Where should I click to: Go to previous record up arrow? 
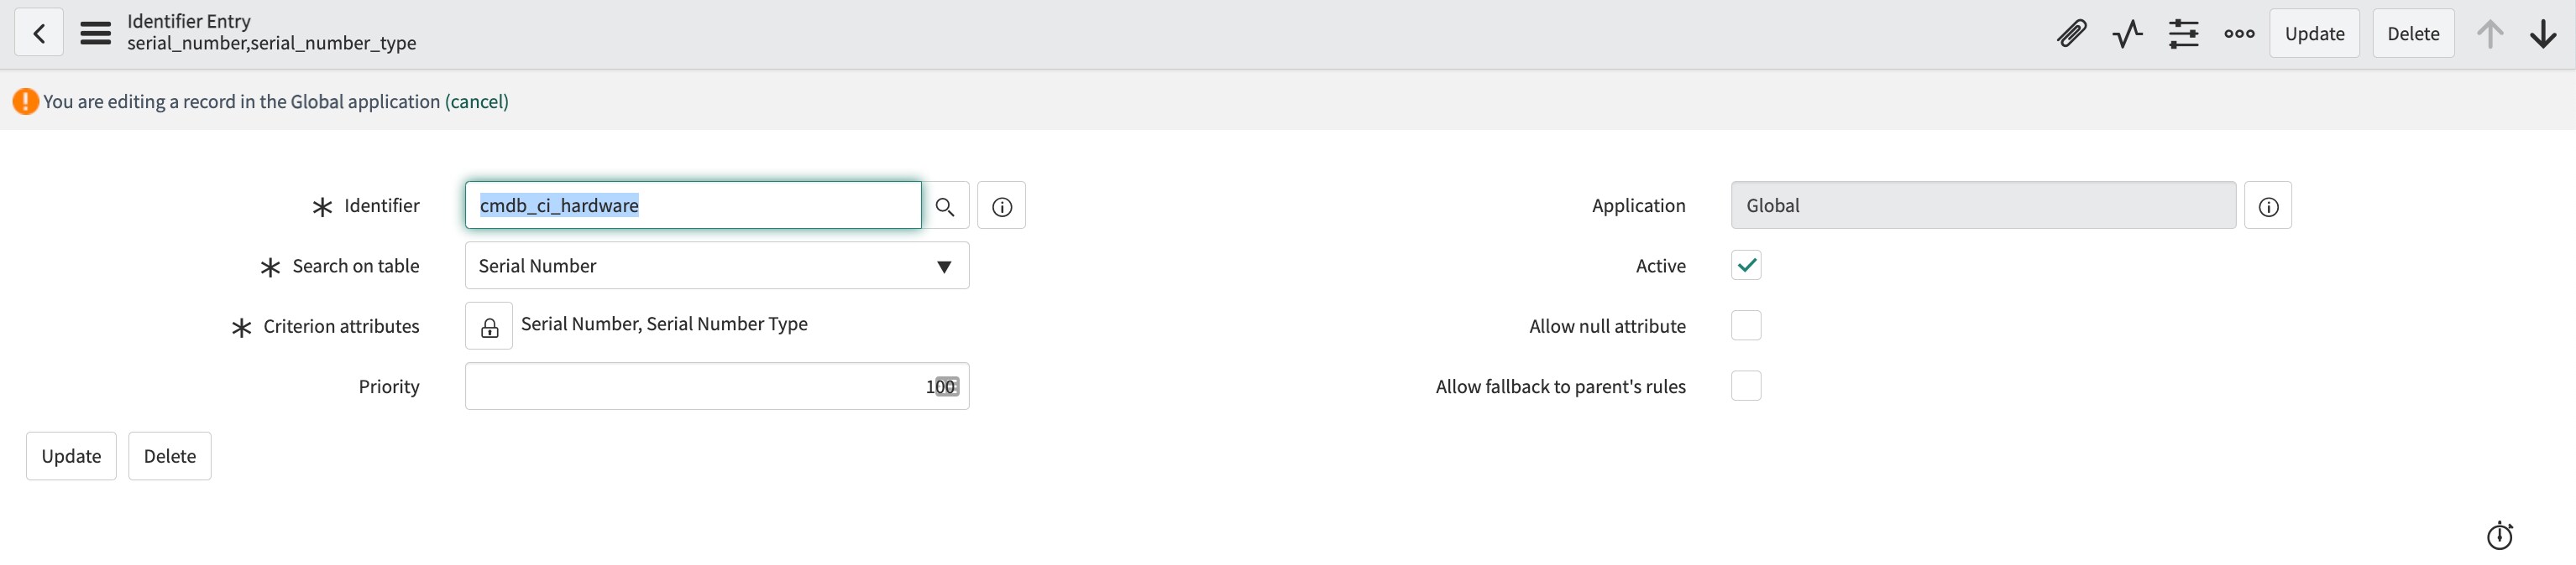coord(2490,33)
